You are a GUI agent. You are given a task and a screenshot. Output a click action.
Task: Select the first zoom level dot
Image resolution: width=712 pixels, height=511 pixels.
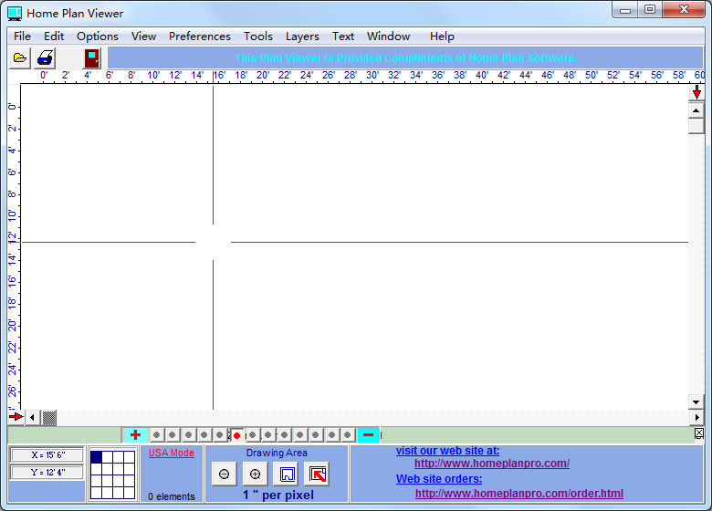pyautogui.click(x=157, y=435)
